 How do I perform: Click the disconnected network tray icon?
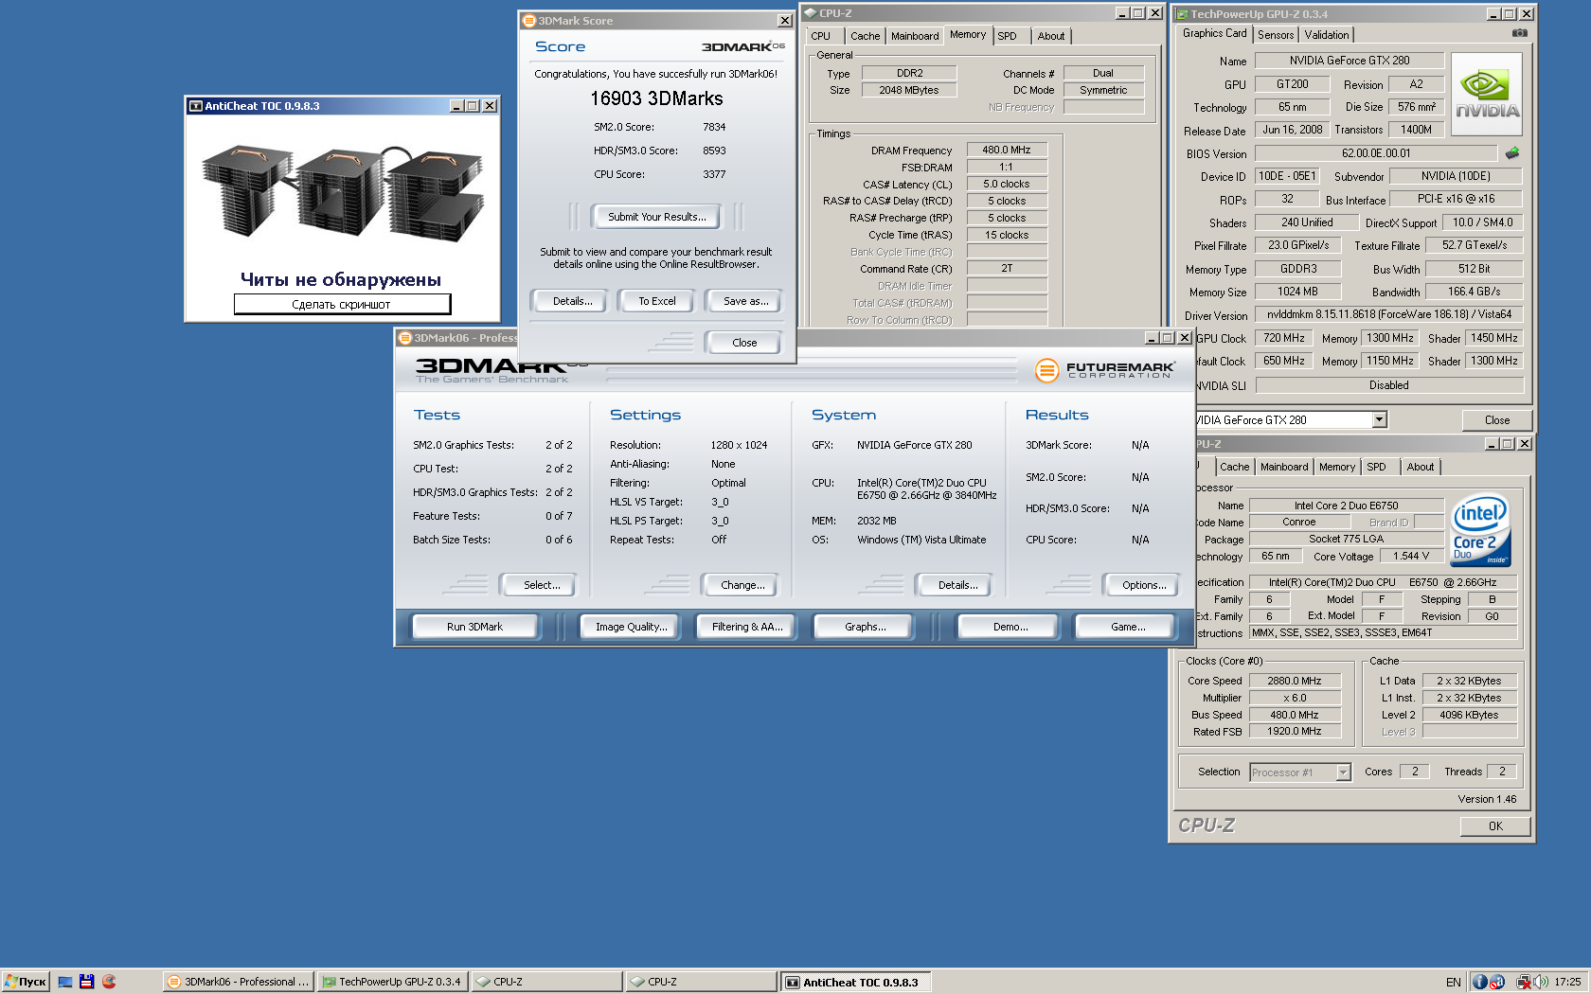[1524, 982]
